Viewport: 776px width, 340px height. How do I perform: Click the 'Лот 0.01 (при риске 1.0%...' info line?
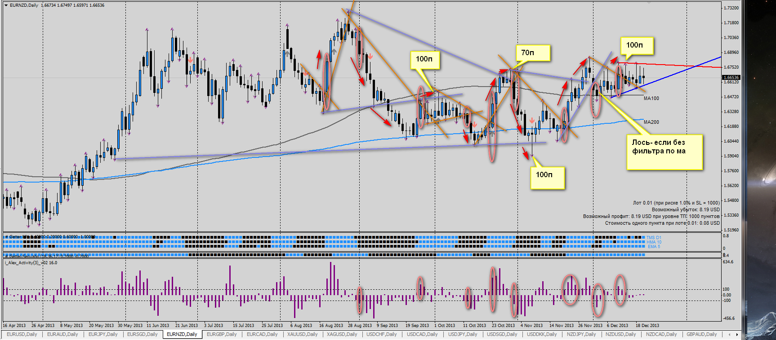pos(676,203)
